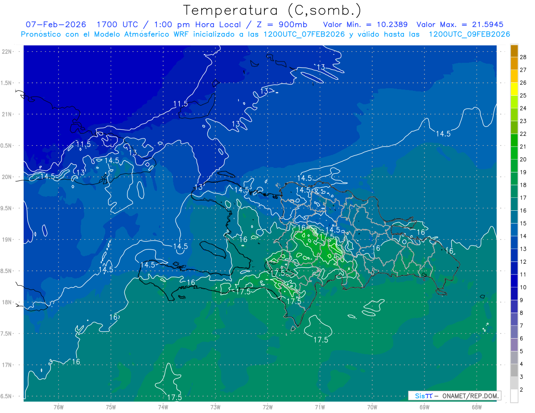
Task: Click the Temperatura (C,somb.) map title
Action: pyautogui.click(x=272, y=10)
